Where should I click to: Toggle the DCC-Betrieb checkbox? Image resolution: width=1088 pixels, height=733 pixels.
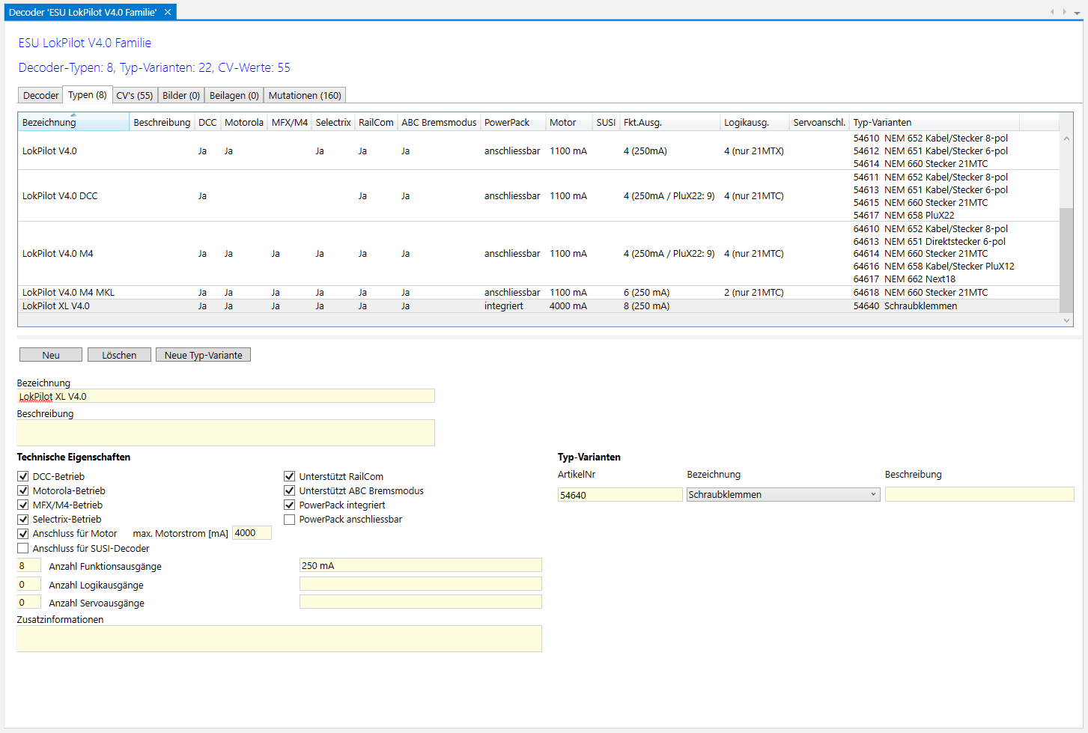[23, 476]
